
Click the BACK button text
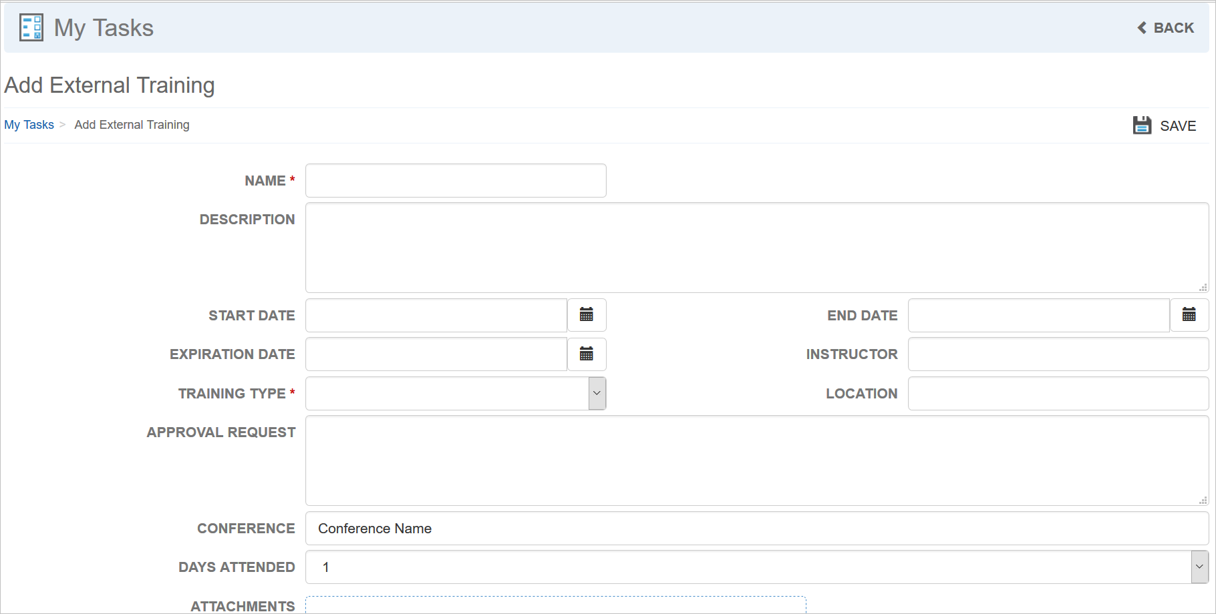1173,28
